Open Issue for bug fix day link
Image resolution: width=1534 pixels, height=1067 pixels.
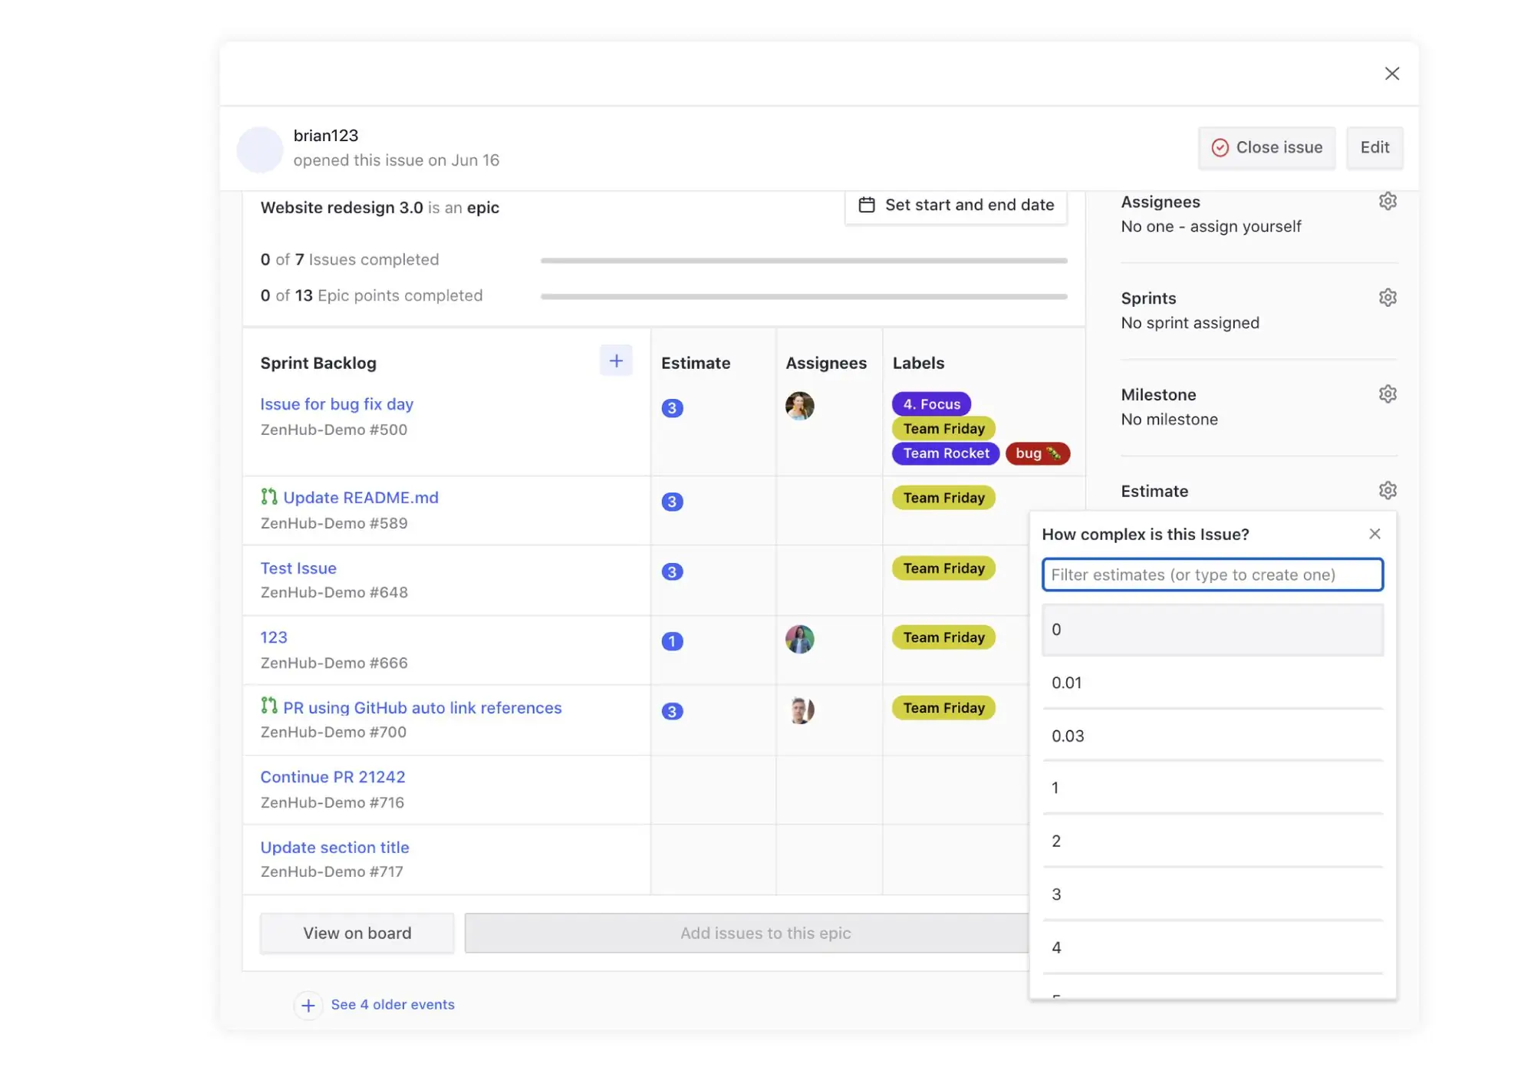coord(337,404)
